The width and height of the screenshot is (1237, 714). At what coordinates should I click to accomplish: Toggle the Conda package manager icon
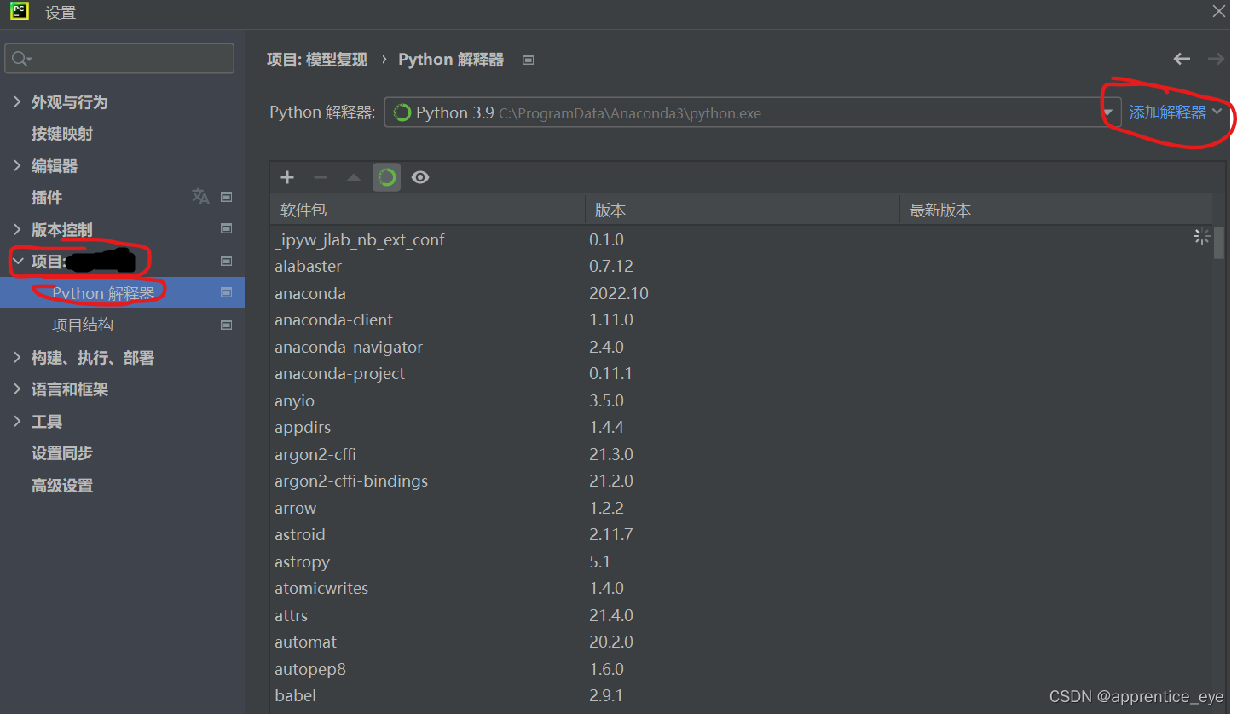(387, 177)
